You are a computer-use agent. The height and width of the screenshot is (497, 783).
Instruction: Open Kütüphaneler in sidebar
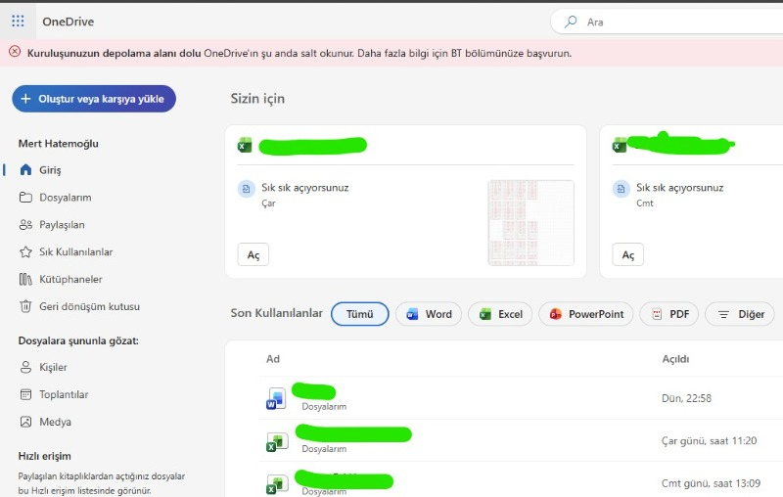click(x=70, y=280)
